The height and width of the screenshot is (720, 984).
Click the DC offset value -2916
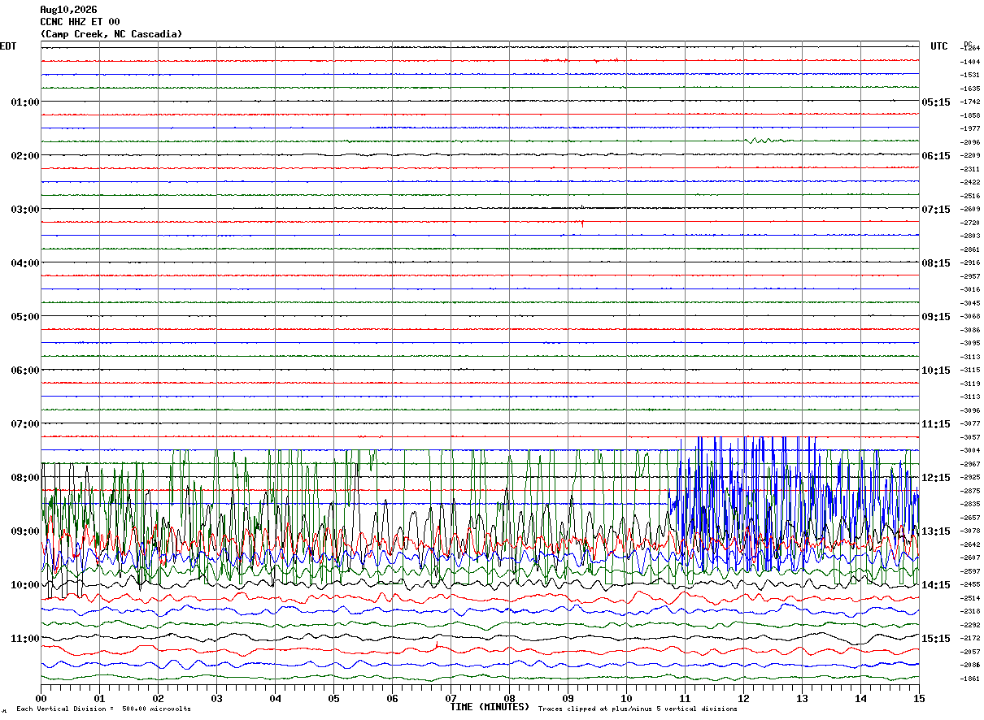969,262
